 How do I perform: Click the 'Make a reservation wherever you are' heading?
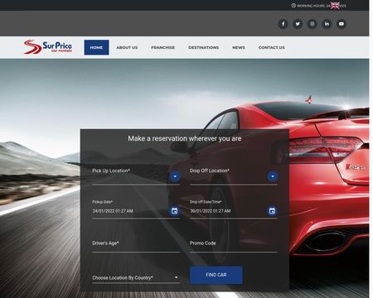coord(185,138)
